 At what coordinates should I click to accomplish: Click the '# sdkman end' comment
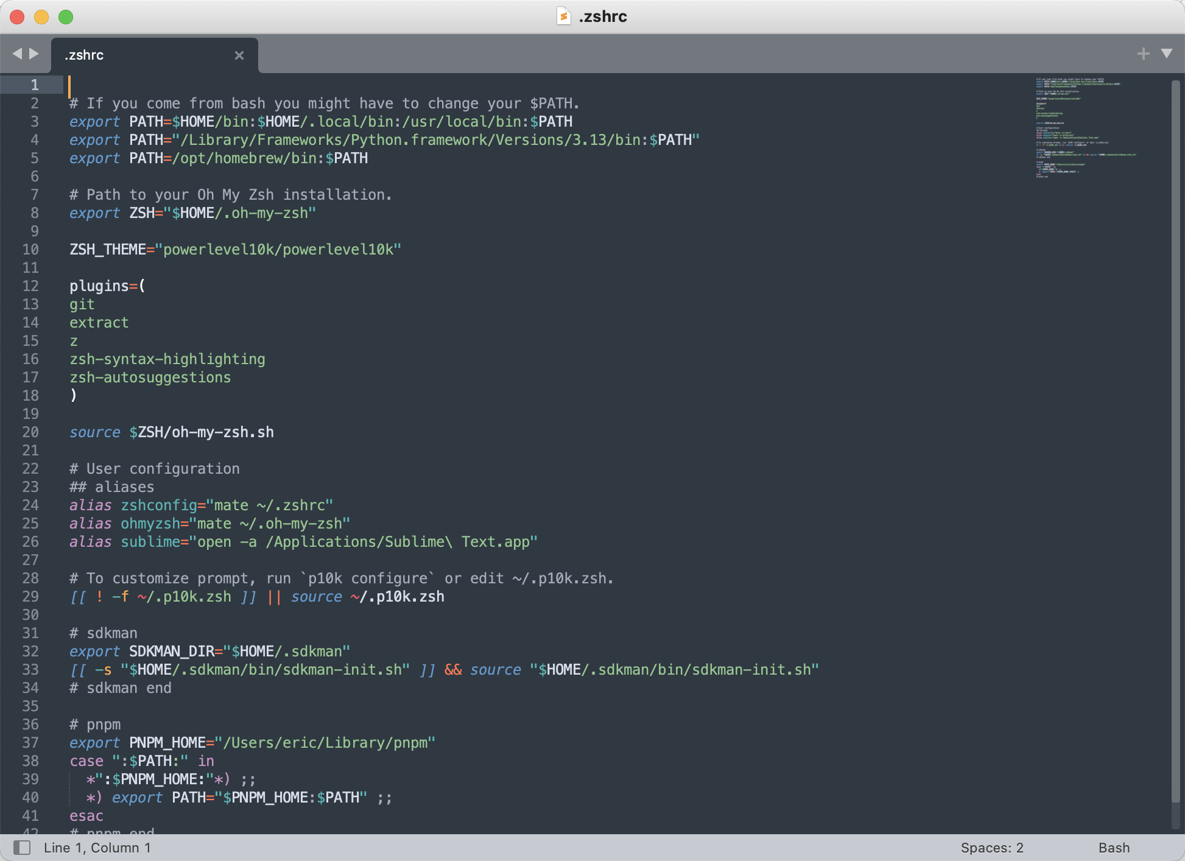pyautogui.click(x=121, y=688)
